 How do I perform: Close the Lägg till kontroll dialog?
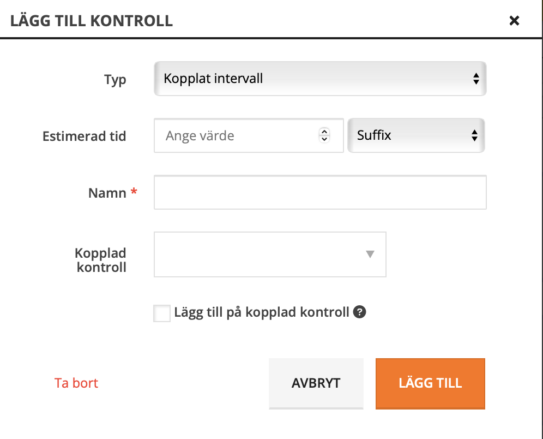click(x=514, y=21)
